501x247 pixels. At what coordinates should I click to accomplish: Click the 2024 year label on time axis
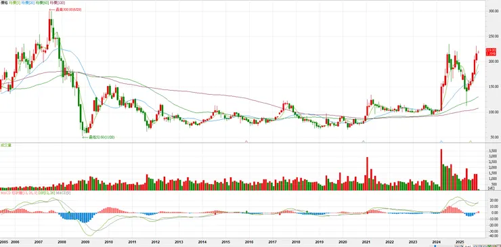click(436, 242)
